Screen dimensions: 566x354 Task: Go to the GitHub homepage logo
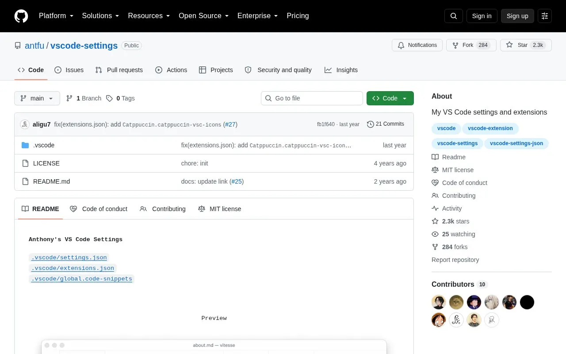(21, 16)
